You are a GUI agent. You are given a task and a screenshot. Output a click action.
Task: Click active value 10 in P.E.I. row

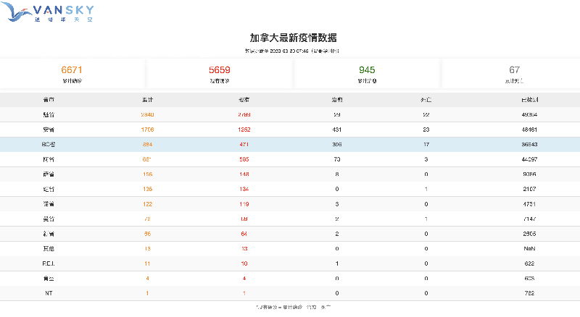(244, 263)
